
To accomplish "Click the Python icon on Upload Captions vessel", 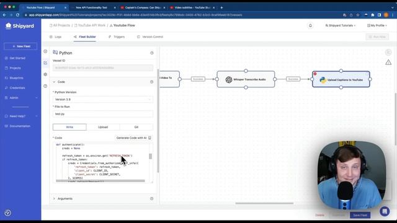I will (x=323, y=80).
